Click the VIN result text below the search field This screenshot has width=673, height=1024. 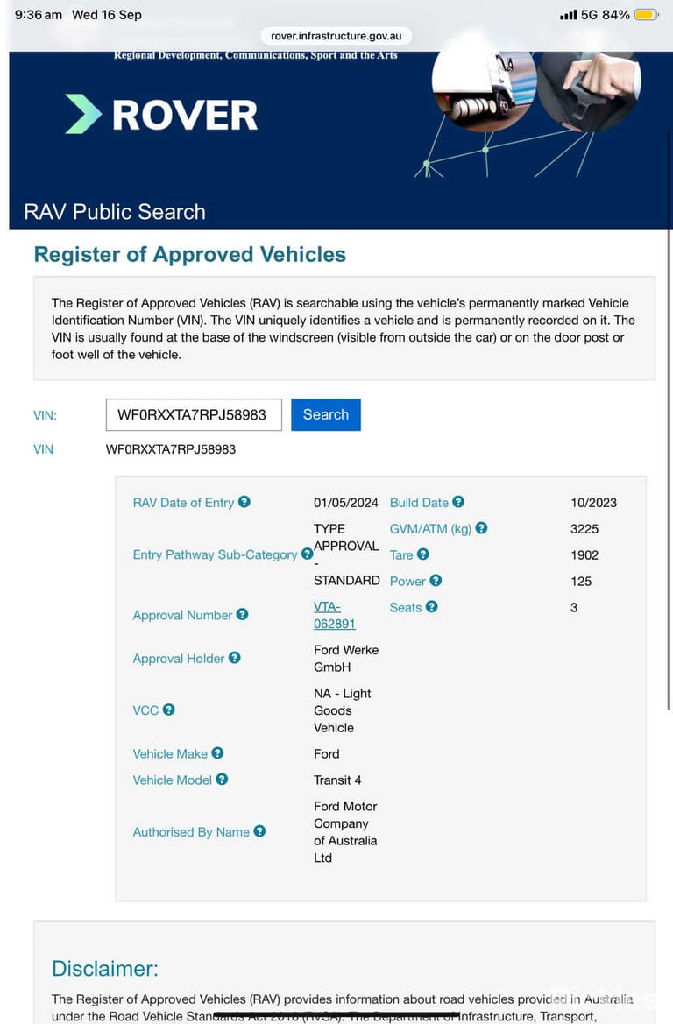coord(171,449)
